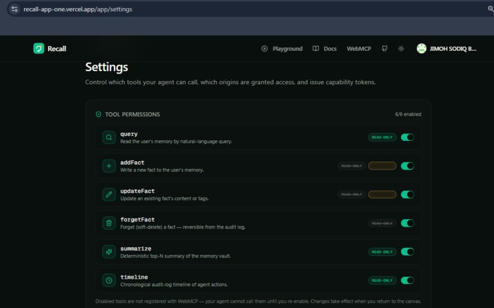The image size is (494, 308).
Task: Click the amber badge on updateFact row
Action: point(382,195)
